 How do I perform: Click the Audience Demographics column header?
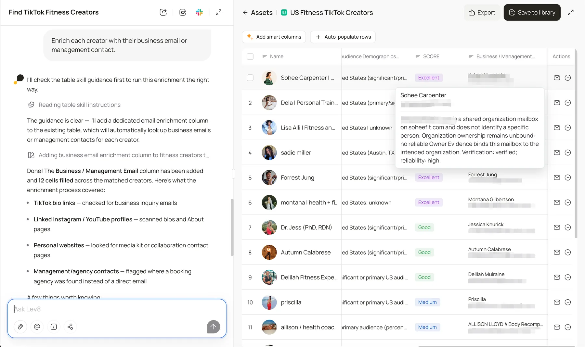click(370, 56)
